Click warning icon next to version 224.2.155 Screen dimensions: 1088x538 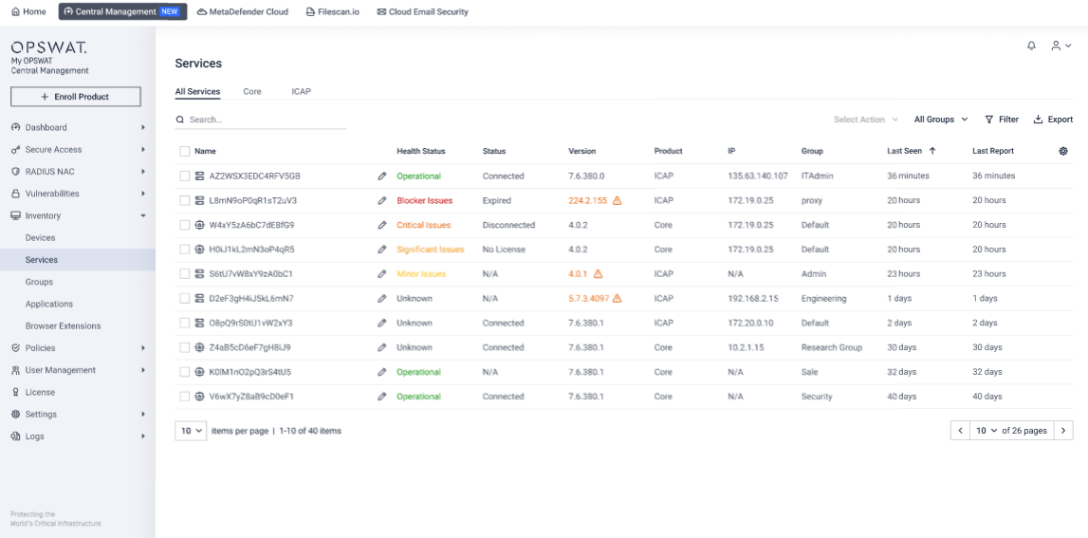coord(617,201)
